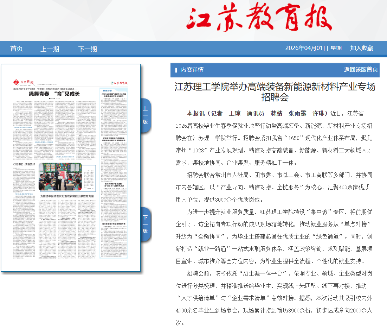Click the 返回该版首页 link
This screenshot has height=329, width=387.
click(361, 70)
